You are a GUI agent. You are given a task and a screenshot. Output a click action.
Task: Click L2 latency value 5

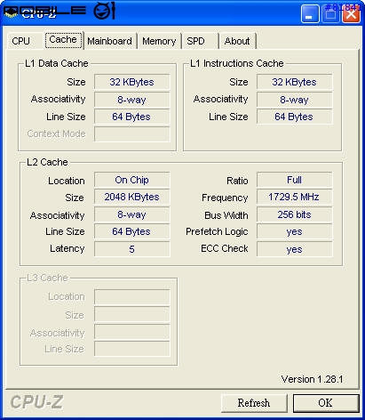pos(131,249)
